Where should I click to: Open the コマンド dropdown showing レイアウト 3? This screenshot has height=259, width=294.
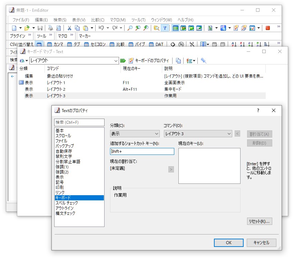198,134
